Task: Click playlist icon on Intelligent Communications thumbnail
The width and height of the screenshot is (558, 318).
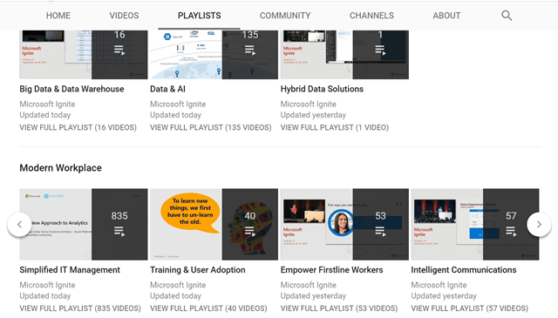Action: pyautogui.click(x=511, y=232)
